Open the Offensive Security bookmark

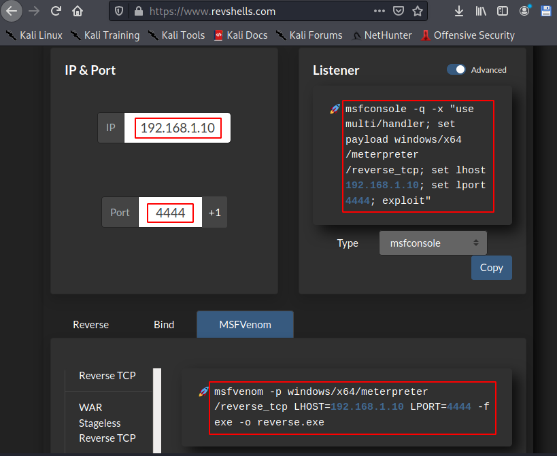[467, 35]
